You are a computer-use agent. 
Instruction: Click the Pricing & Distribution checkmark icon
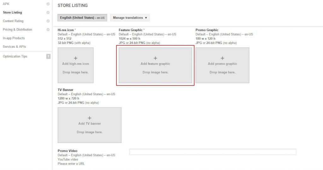pos(48,30)
